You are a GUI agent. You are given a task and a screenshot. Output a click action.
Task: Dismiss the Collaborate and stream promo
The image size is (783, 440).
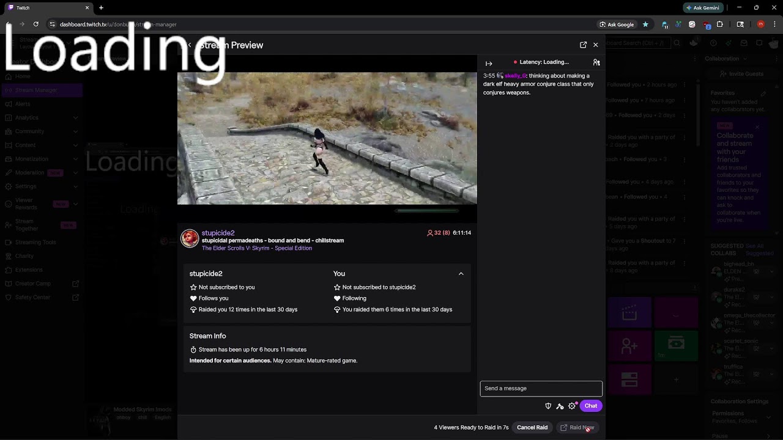point(757,127)
